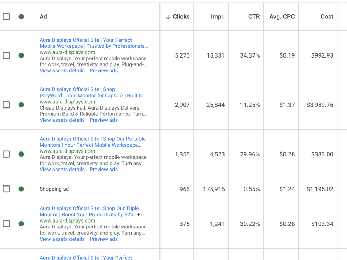
Task: Check the select-all checkbox in table header
Action: point(6,17)
